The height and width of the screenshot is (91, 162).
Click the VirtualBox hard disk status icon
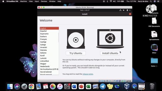(x=99, y=81)
